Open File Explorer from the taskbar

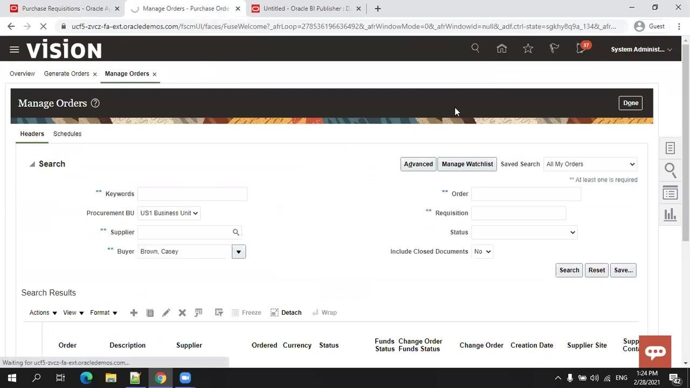coord(111,378)
